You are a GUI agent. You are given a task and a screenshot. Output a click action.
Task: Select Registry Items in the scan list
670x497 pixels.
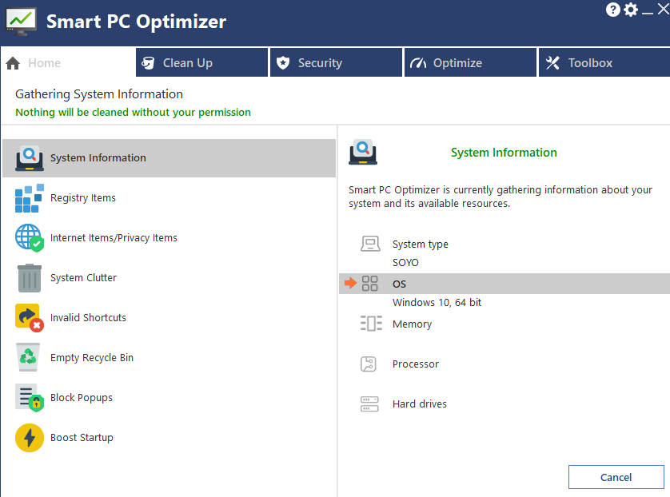pos(169,198)
